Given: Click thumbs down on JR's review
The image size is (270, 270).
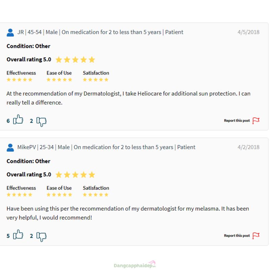Looking at the screenshot, I should click(x=41, y=122).
